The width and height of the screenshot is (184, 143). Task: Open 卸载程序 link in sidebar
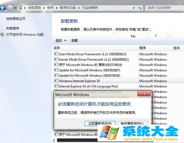tap(13, 28)
